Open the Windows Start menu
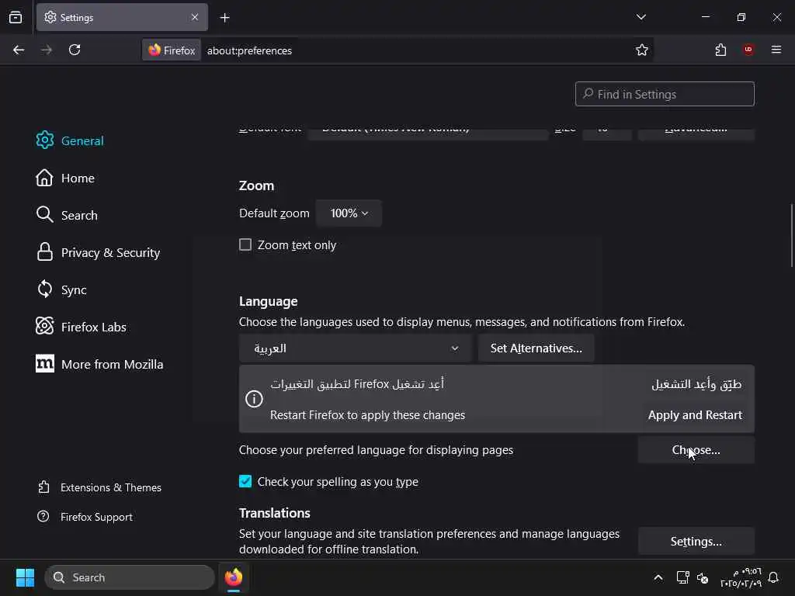The image size is (795, 596). point(25,577)
